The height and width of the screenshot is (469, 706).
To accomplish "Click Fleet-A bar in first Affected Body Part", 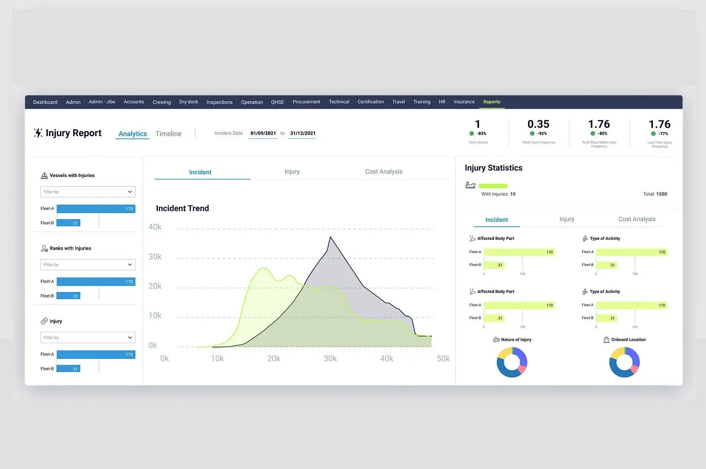I will coord(519,252).
